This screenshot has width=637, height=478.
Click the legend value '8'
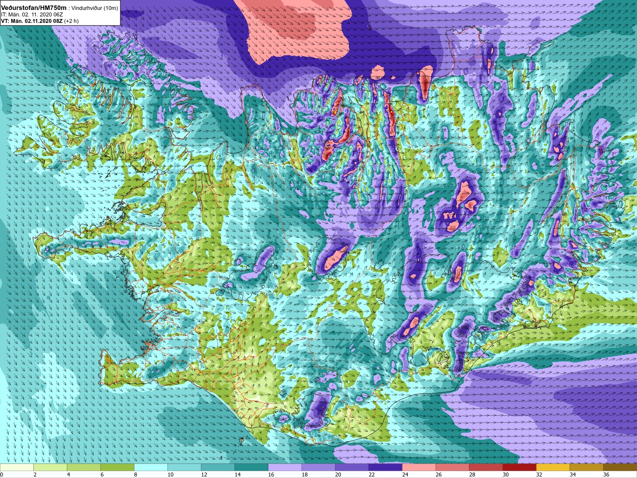point(136,475)
